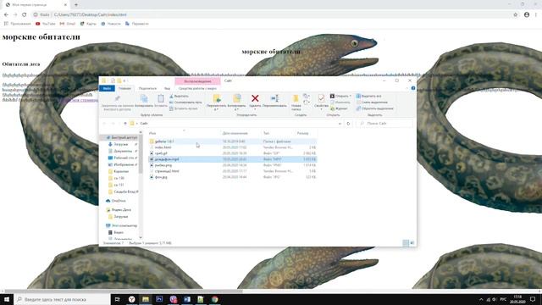Click the Paste shortcut option in ribbon
The width and height of the screenshot is (542, 305).
click(x=184, y=108)
